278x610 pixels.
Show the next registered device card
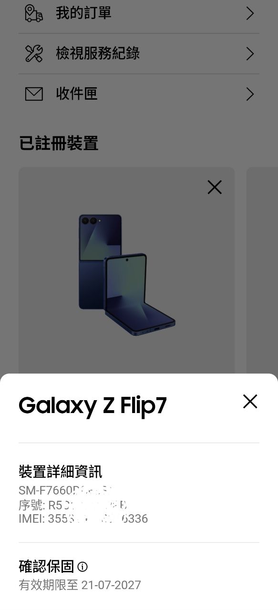pyautogui.click(x=262, y=270)
